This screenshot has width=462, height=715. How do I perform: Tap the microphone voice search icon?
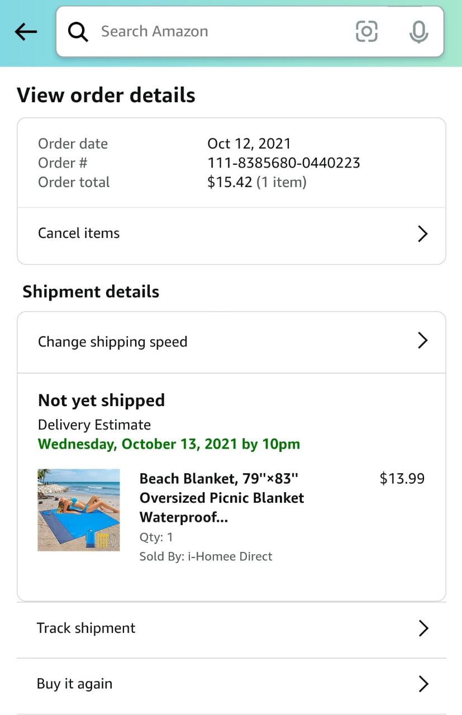click(418, 32)
